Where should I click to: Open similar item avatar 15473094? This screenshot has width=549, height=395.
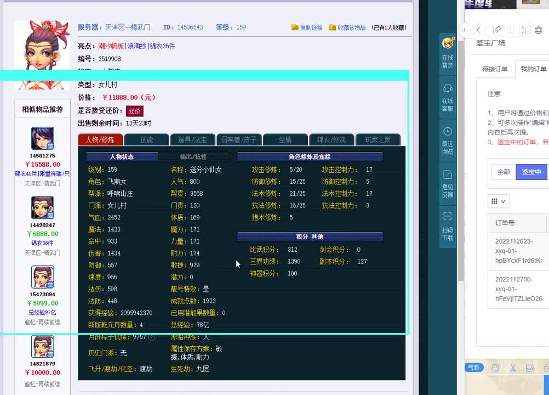tap(42, 277)
